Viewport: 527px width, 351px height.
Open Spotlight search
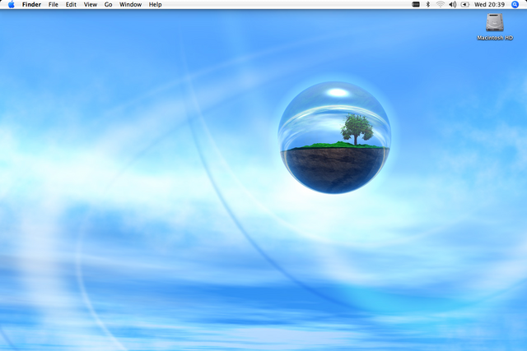[x=515, y=5]
